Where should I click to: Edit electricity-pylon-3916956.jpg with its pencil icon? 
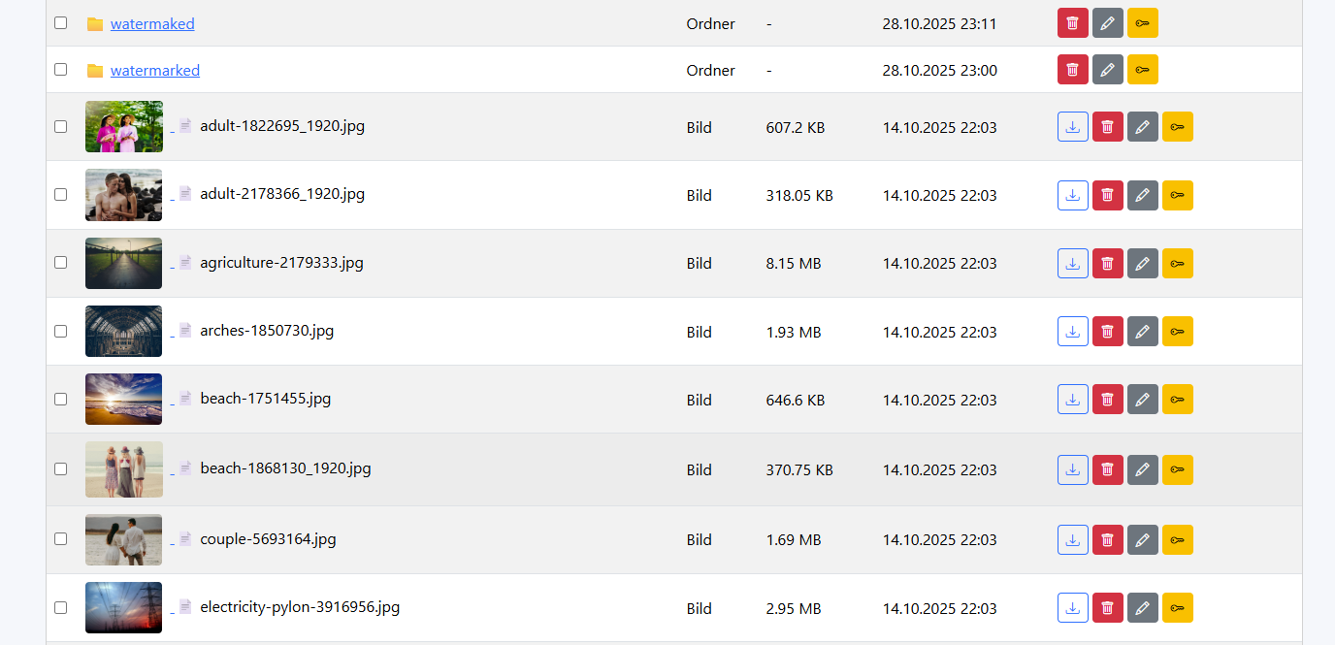(1142, 608)
